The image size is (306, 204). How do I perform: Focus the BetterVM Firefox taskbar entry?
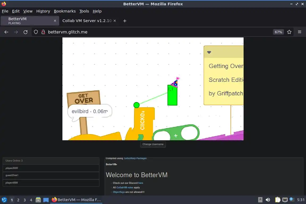[x=76, y=200]
